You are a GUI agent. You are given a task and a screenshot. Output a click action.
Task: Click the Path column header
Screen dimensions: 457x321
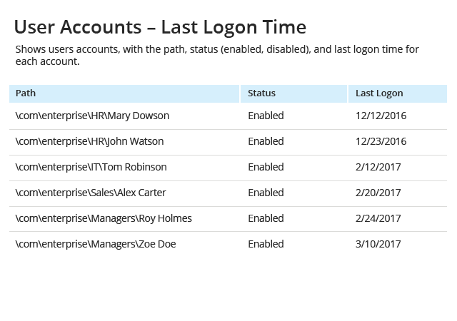coord(124,93)
